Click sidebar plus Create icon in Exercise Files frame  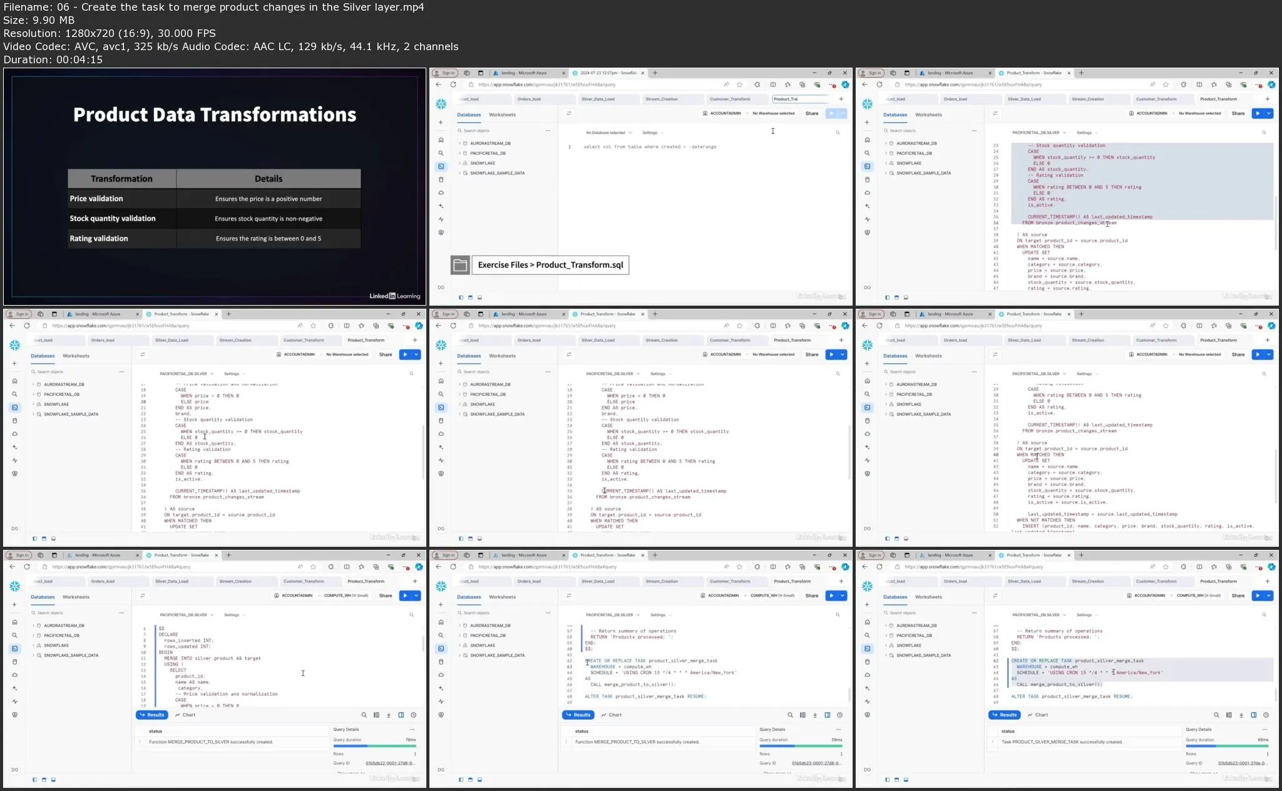pyautogui.click(x=441, y=122)
